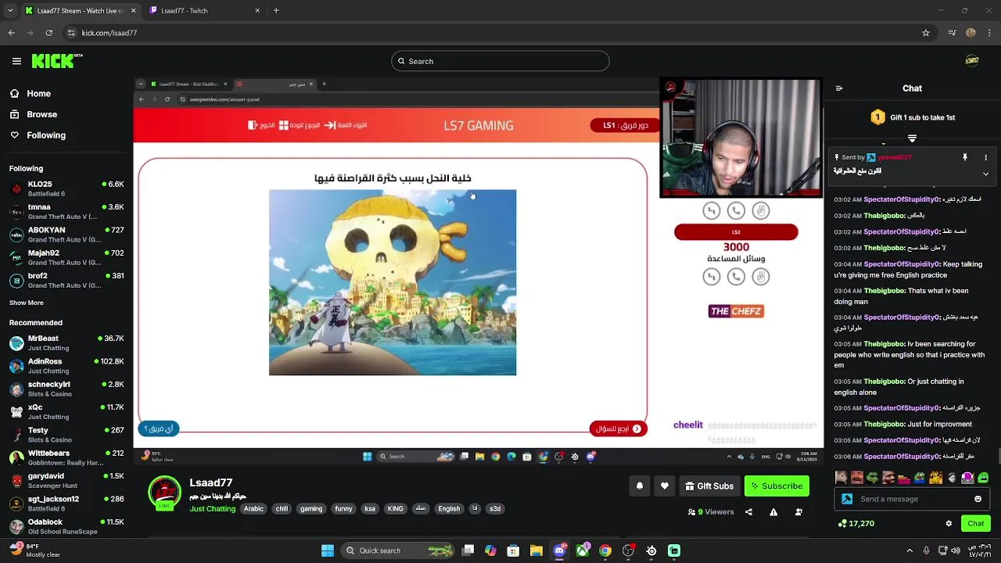The image size is (1001, 563).
Task: Click Gift Subs button
Action: pos(709,486)
